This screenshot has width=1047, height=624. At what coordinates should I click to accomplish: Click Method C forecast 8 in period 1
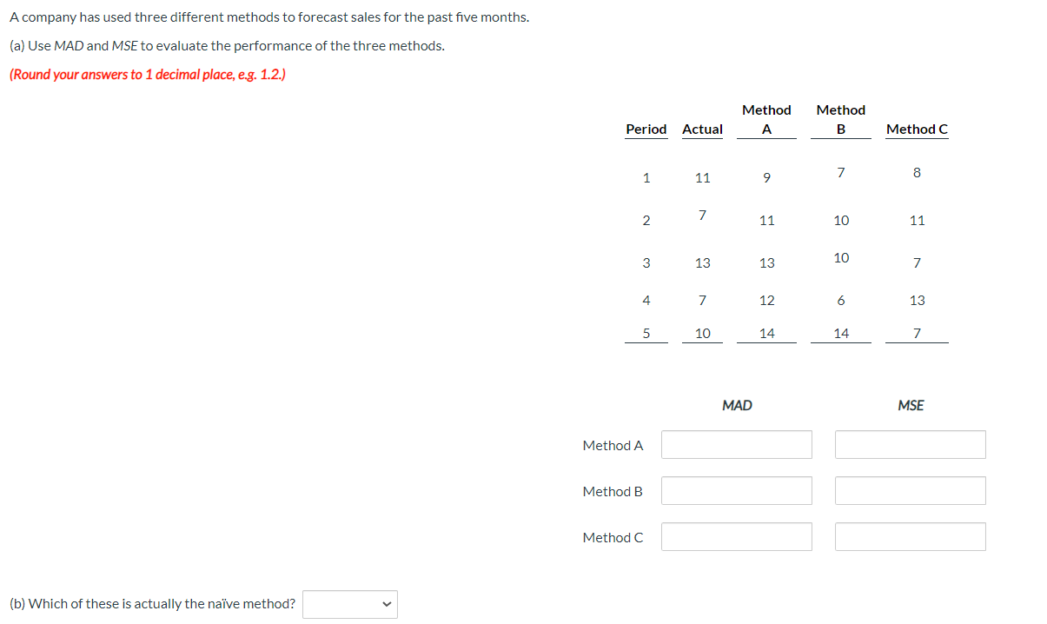click(917, 172)
